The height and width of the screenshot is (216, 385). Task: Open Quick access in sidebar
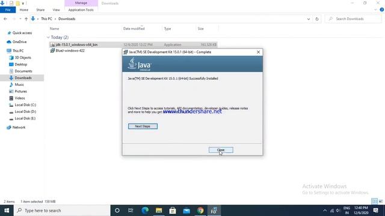click(x=22, y=33)
